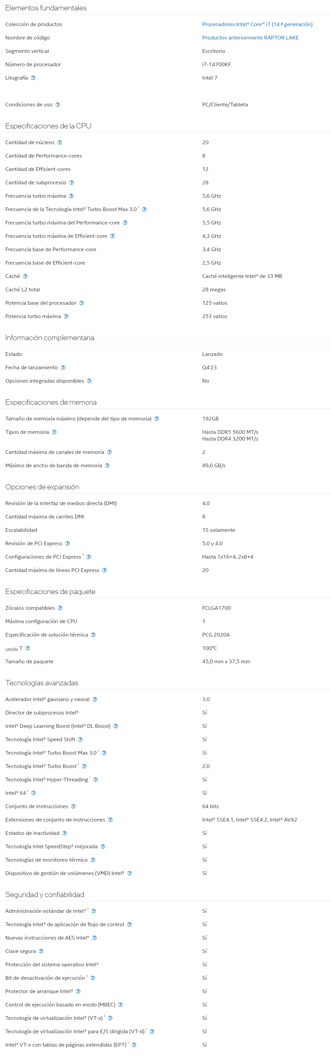Click help icon beside Fecha de lanzamiento
The height and width of the screenshot is (1062, 331).
pyautogui.click(x=63, y=368)
